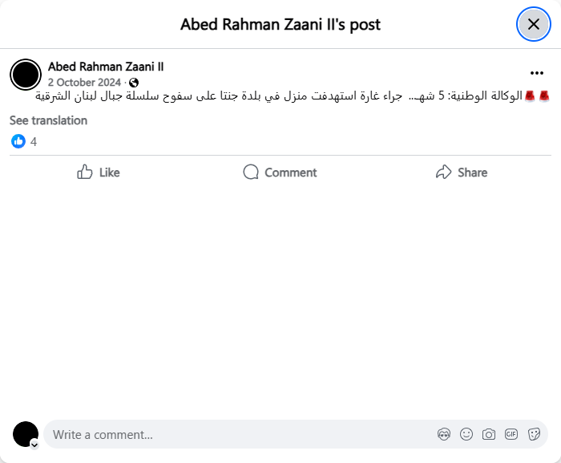Click the public audience globe icon
561x463 pixels.
pyautogui.click(x=134, y=83)
